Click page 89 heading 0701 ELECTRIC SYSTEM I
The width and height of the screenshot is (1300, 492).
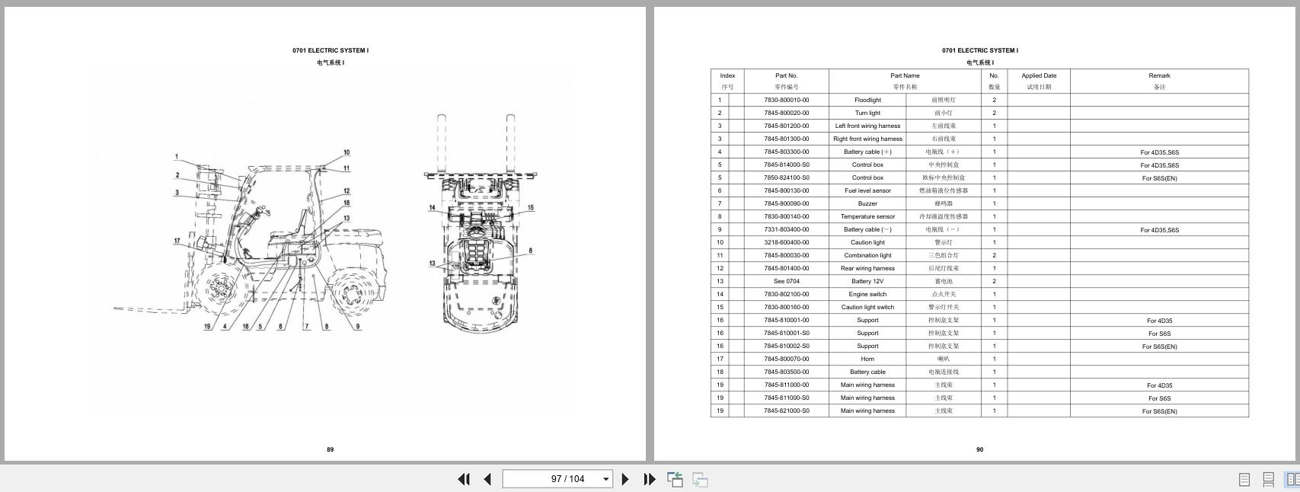[x=331, y=50]
